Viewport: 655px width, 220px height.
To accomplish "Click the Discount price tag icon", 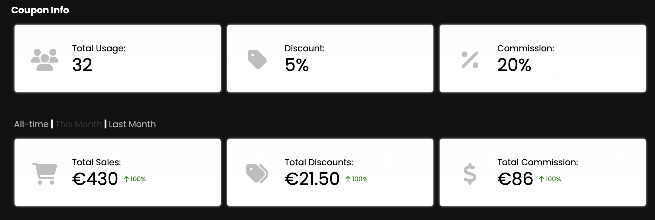I will [257, 59].
